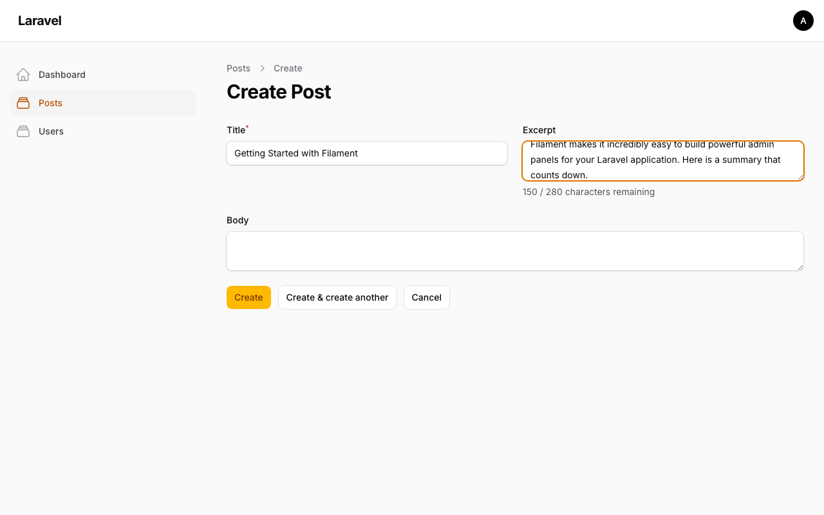The image size is (824, 515).
Task: Click the Excerpt textarea resize handle
Action: point(800,176)
